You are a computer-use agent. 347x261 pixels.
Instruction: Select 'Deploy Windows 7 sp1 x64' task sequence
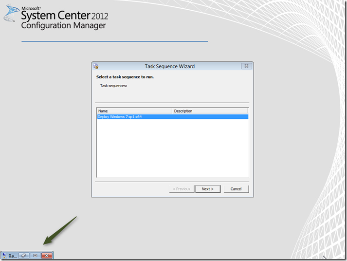click(173, 117)
